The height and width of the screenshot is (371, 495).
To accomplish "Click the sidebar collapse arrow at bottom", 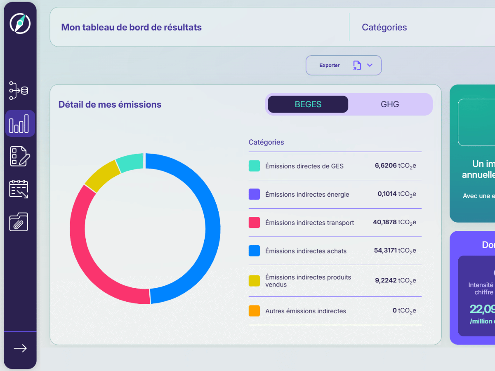I will (20, 348).
